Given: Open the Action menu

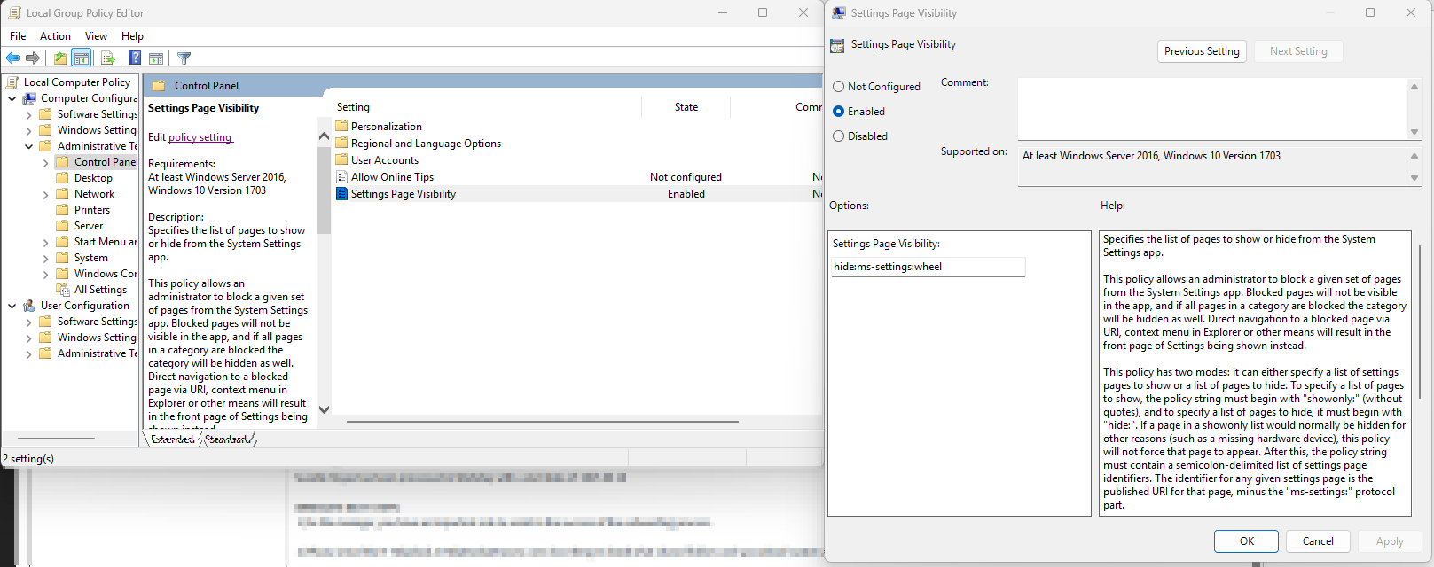Looking at the screenshot, I should (55, 36).
